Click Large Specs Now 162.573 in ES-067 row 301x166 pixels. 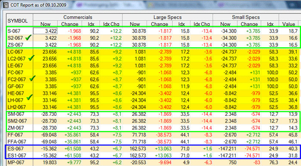coord(135,148)
